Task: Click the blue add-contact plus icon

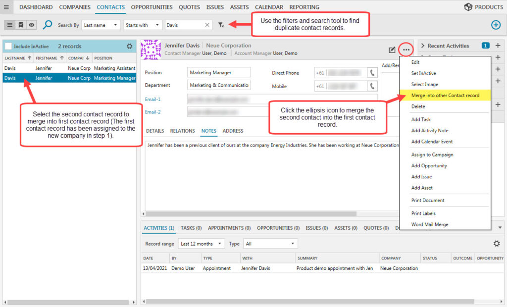Action: pyautogui.click(x=495, y=25)
